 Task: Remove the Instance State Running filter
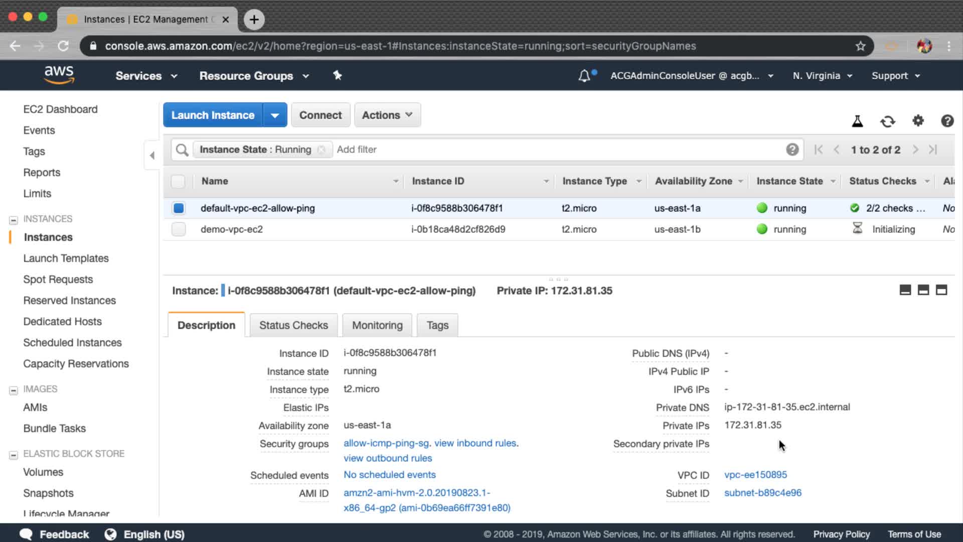point(322,150)
